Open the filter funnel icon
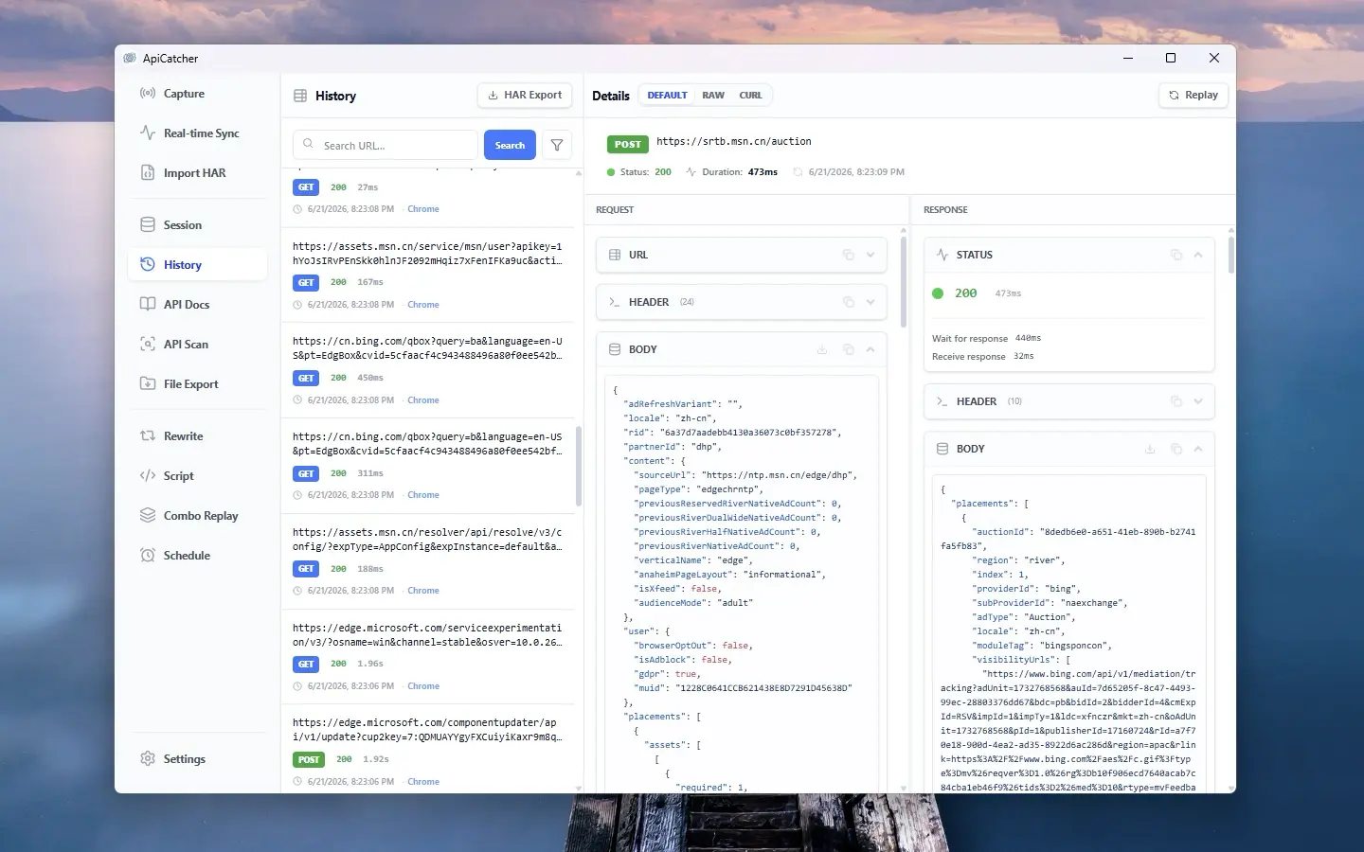Image resolution: width=1364 pixels, height=852 pixels. (557, 145)
